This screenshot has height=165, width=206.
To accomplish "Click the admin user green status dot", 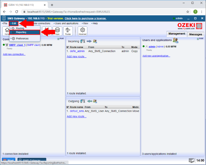I will click(144, 46).
